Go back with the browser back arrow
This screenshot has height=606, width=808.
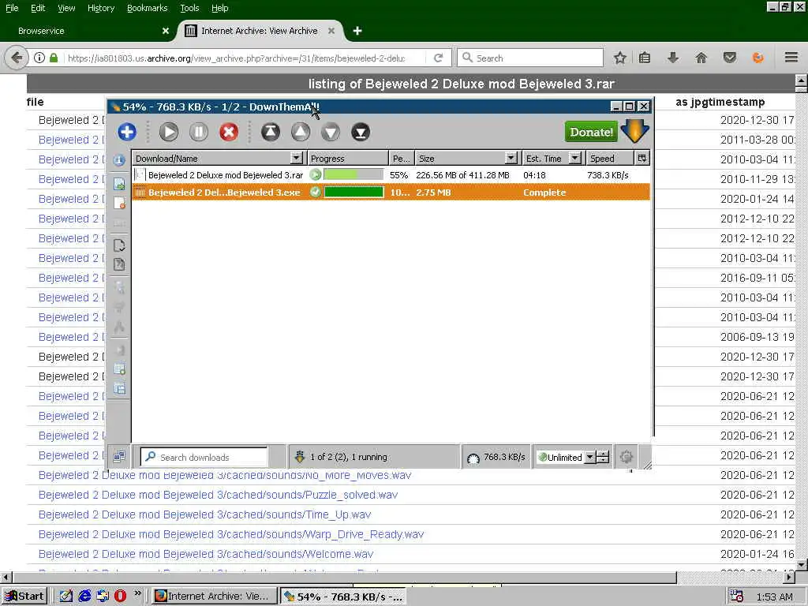tap(17, 58)
